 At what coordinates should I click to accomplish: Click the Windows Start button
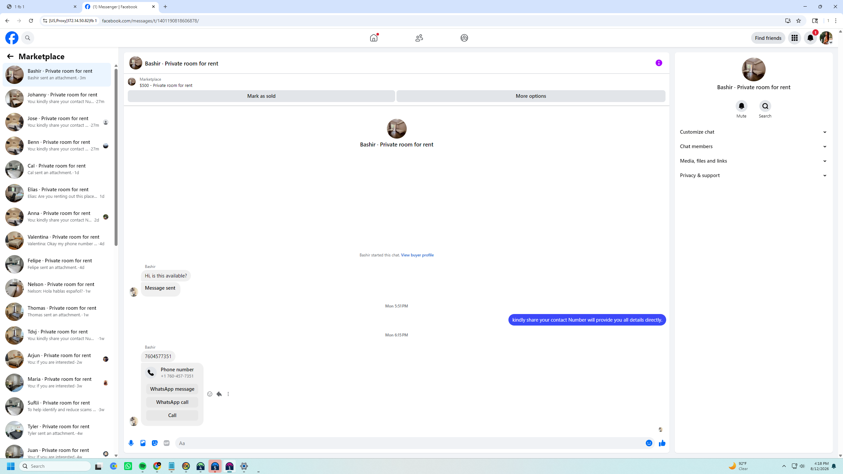(11, 466)
